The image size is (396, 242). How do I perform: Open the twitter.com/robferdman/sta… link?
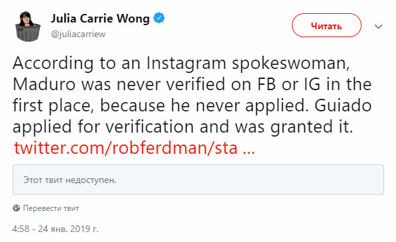[x=135, y=148]
